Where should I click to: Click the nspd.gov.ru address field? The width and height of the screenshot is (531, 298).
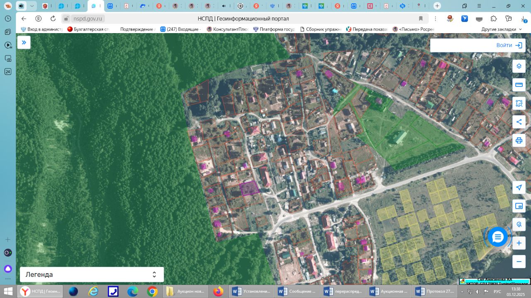(88, 19)
